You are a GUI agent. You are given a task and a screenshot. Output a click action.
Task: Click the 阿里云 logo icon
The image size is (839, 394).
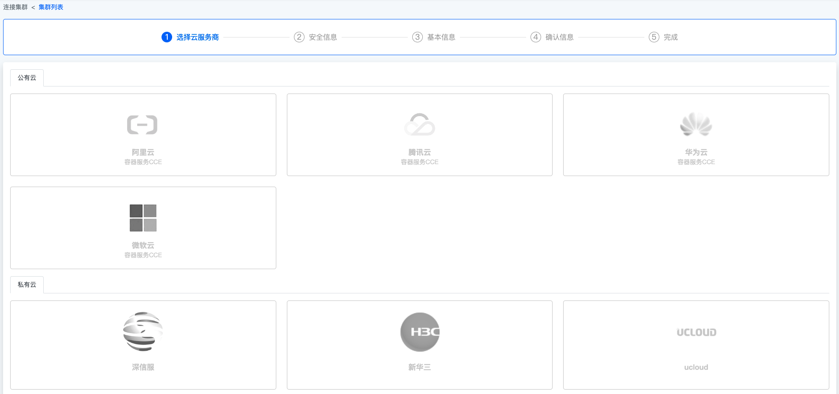pyautogui.click(x=143, y=125)
